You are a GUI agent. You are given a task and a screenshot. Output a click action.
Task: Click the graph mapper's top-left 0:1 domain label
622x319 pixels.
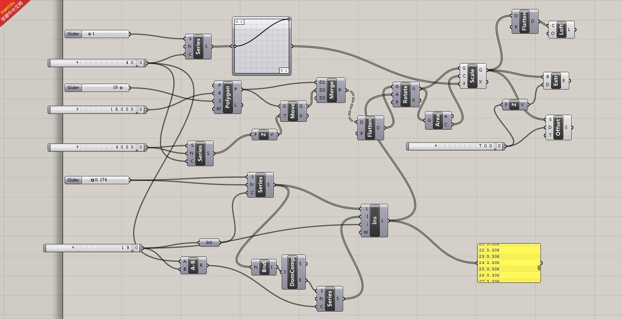click(239, 22)
